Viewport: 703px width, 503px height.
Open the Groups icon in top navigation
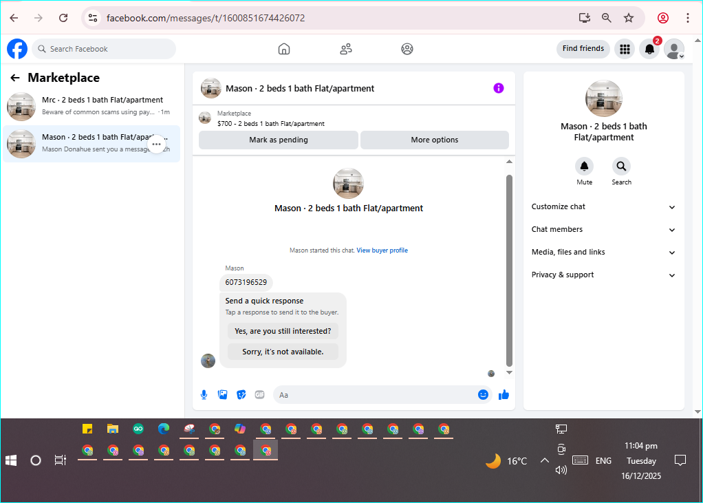coord(407,49)
